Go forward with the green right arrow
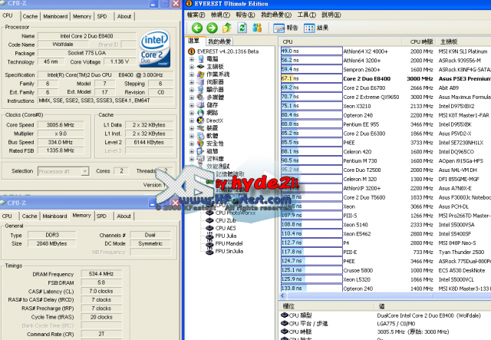The height and width of the screenshot is (340, 491). pyautogui.click(x=212, y=28)
